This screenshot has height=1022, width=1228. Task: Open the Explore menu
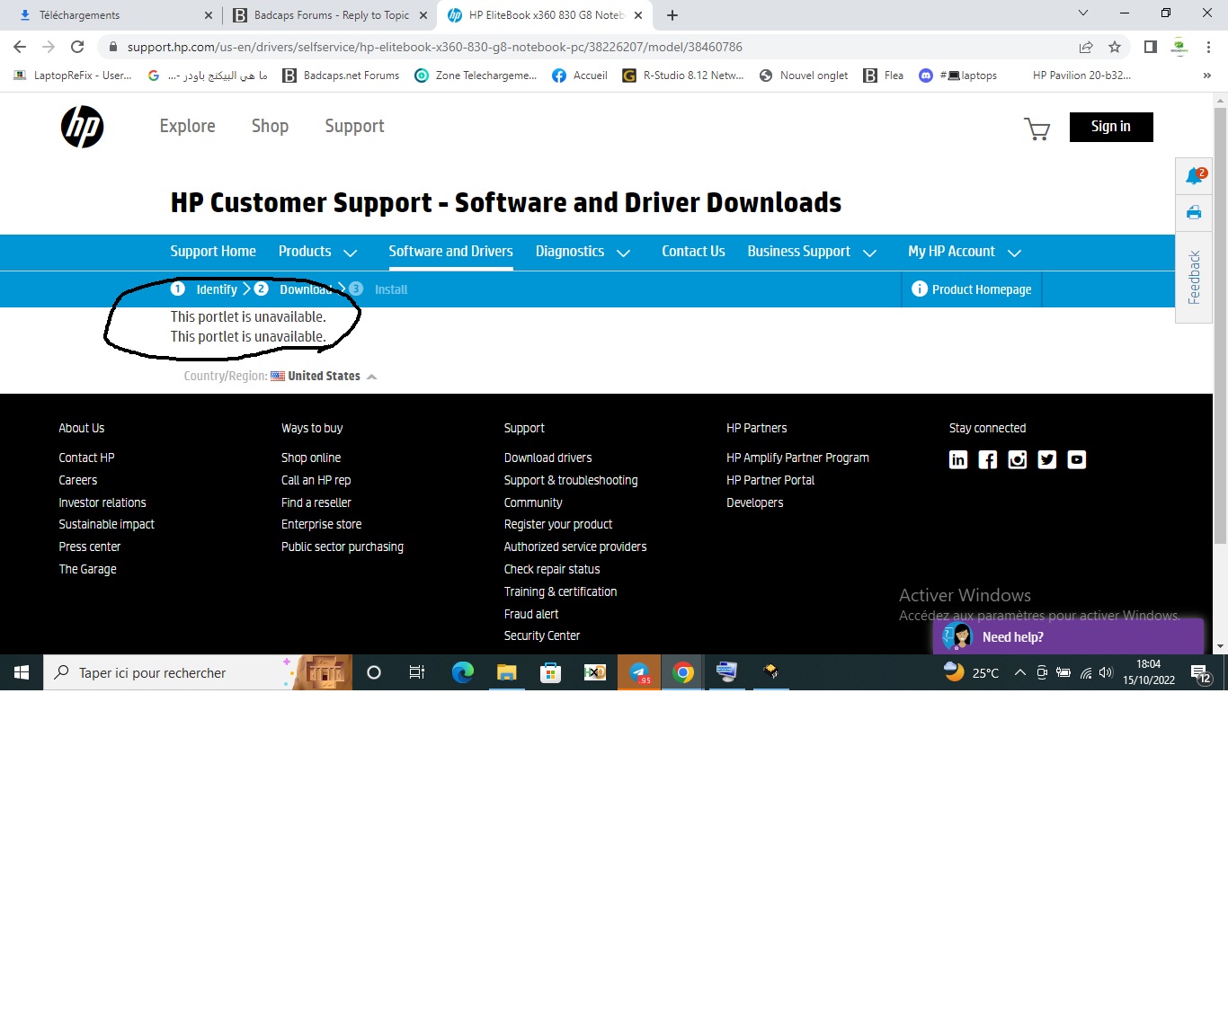click(187, 127)
